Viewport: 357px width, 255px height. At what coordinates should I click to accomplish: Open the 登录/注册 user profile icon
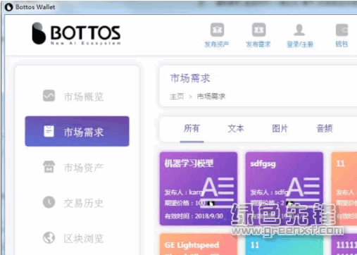pos(299,30)
